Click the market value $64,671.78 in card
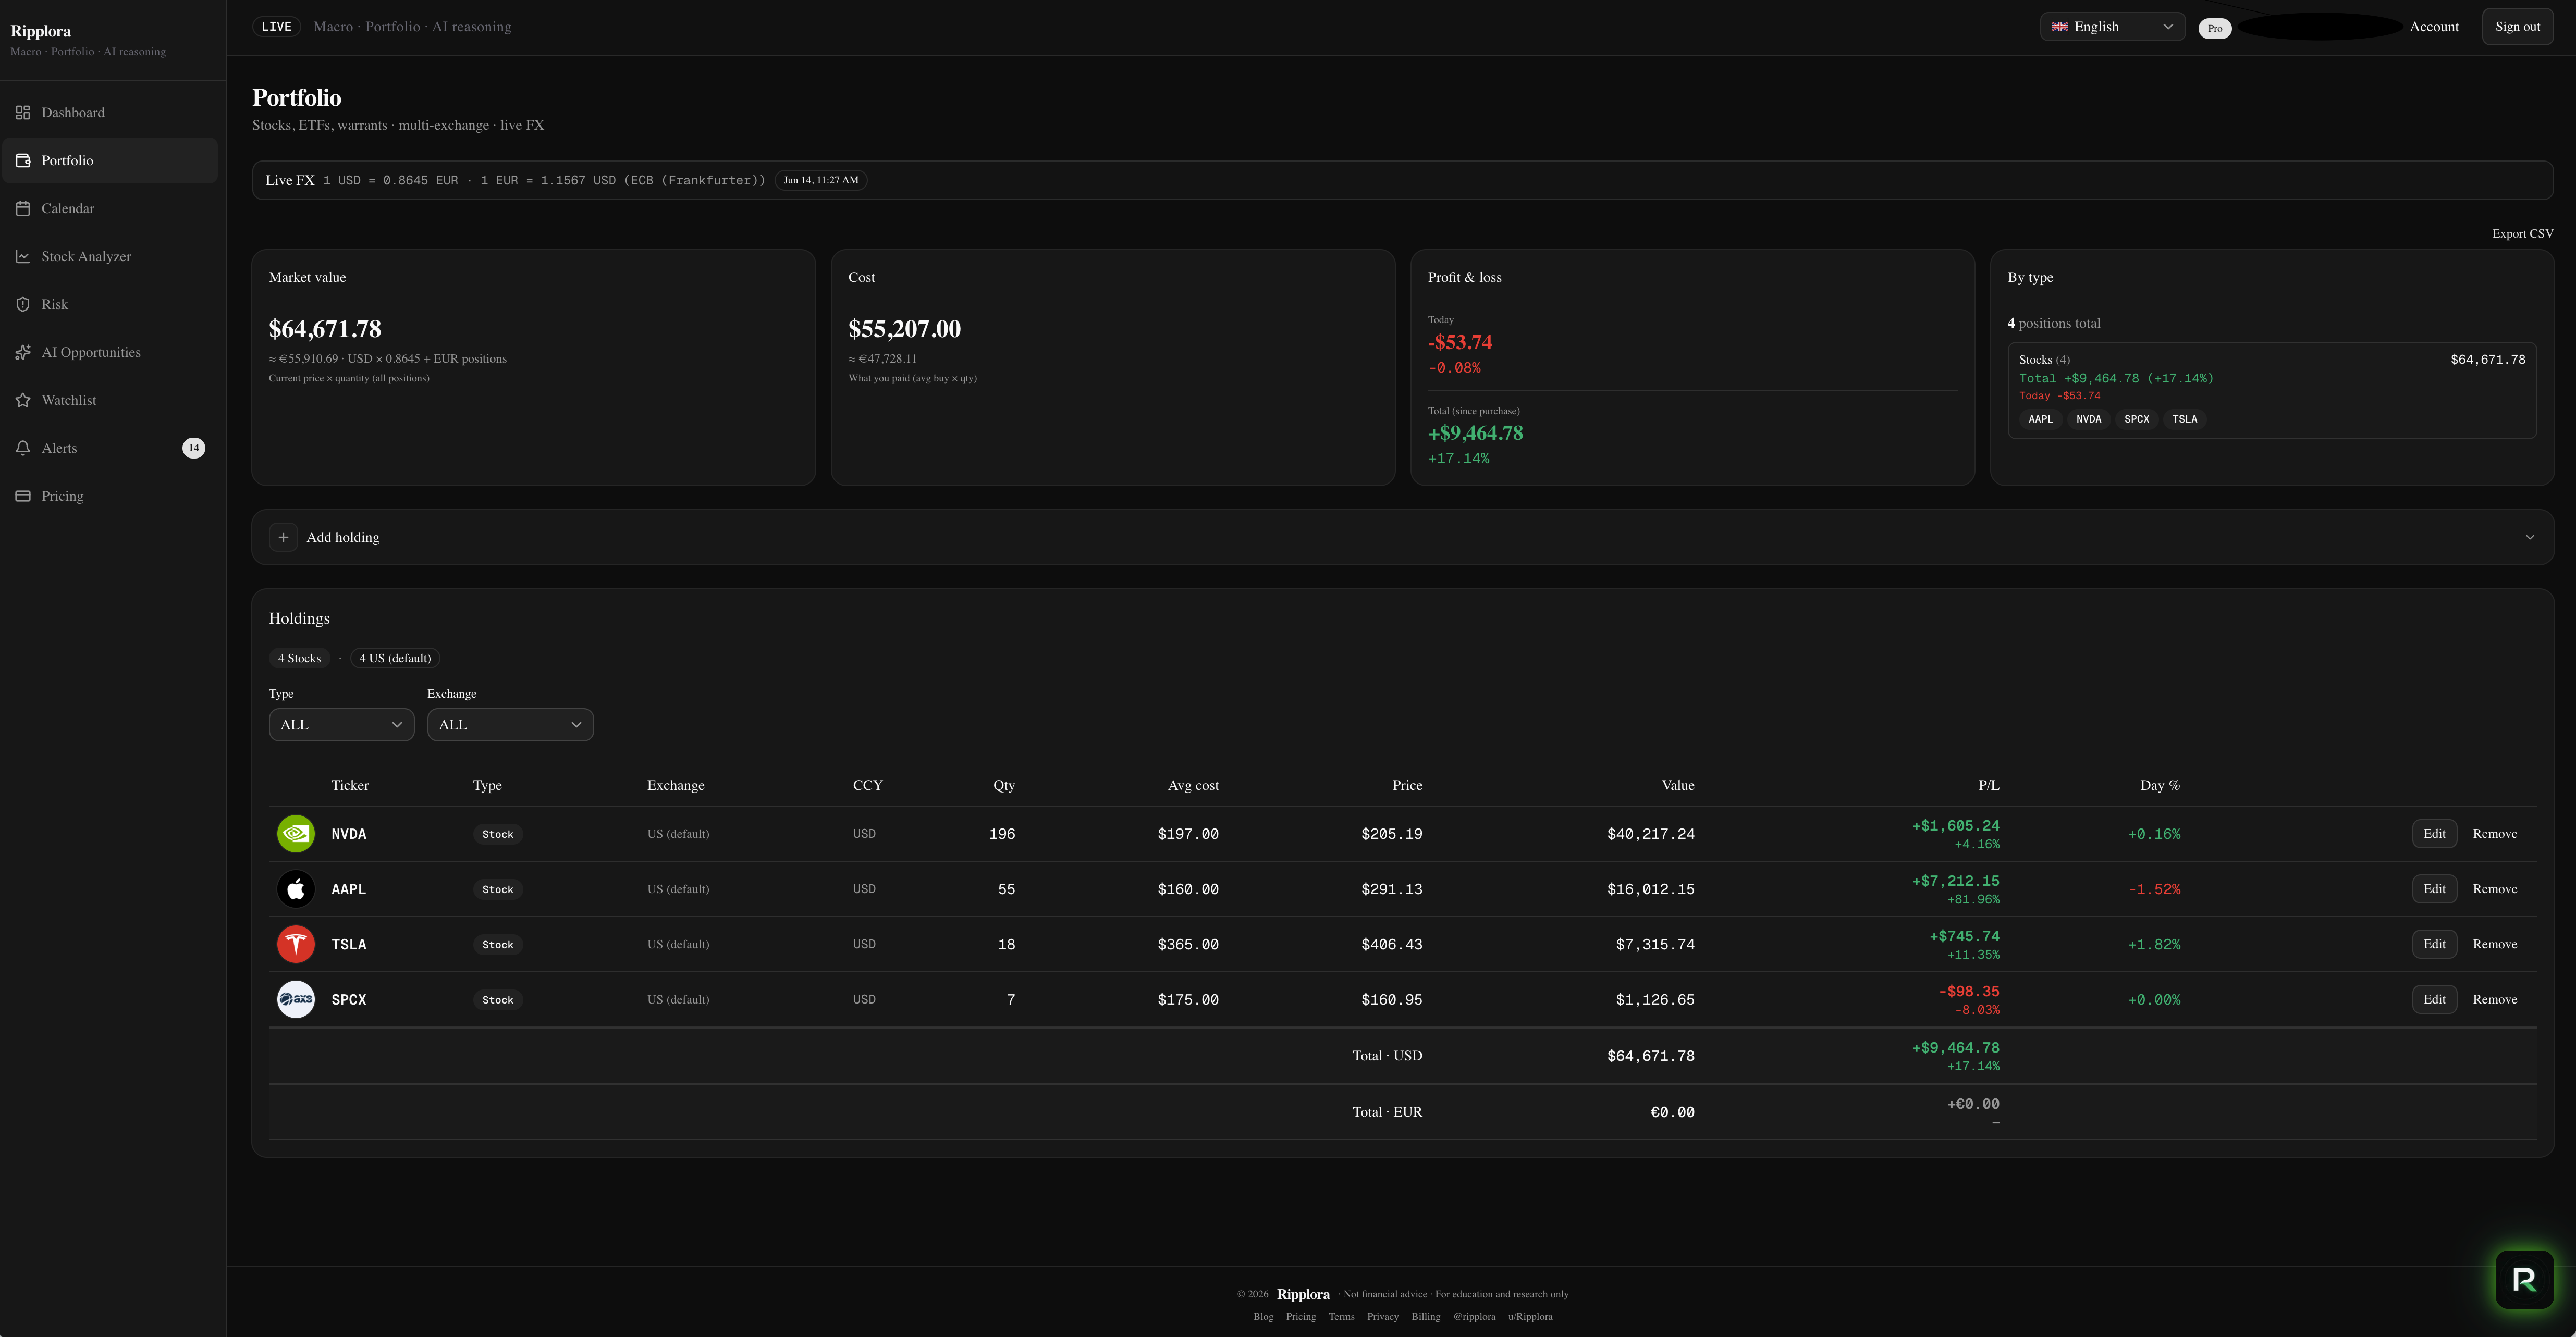 pos(325,329)
